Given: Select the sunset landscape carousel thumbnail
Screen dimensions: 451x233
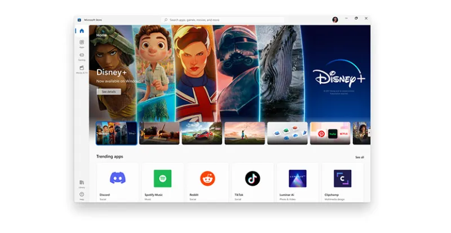Looking at the screenshot, I should tap(245, 133).
